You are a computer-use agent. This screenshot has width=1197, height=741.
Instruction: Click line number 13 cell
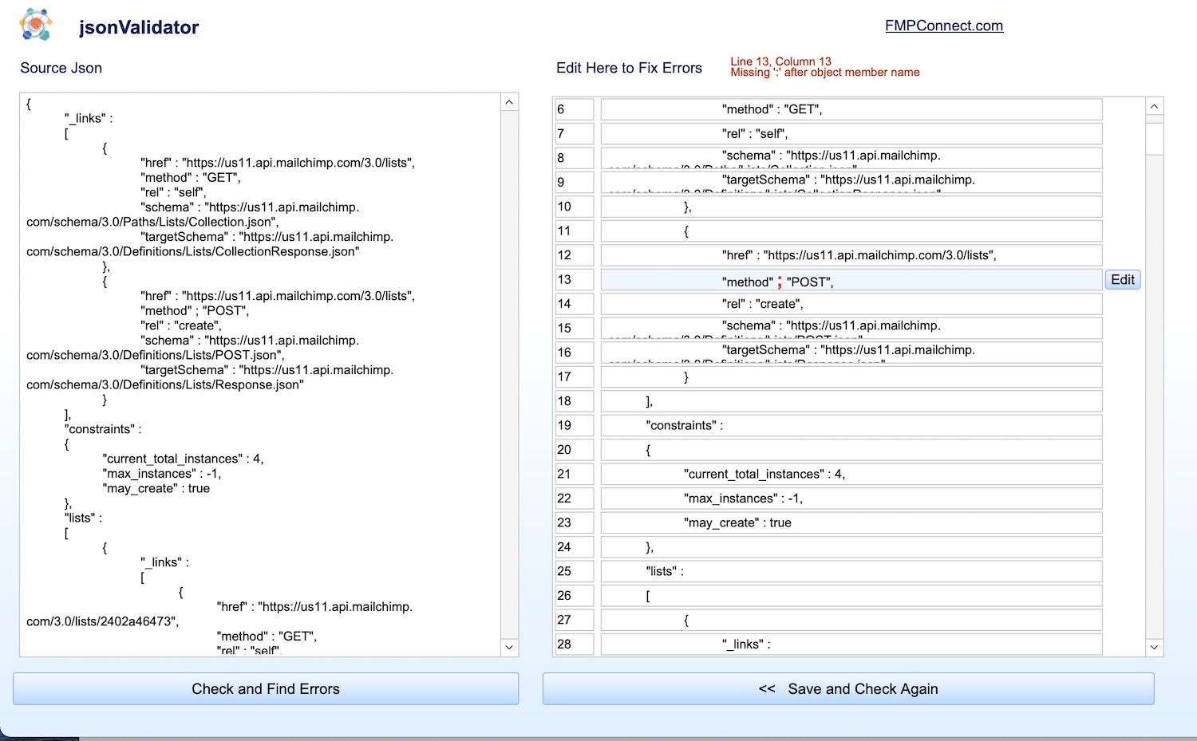(x=575, y=280)
